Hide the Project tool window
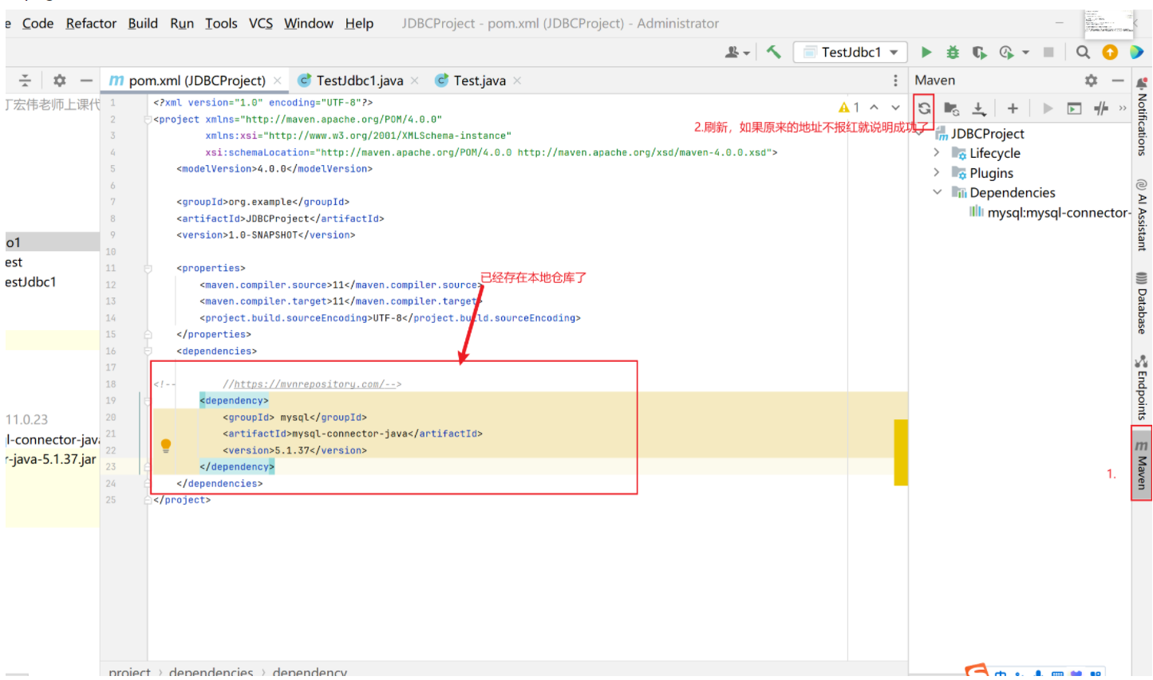This screenshot has width=1153, height=680. coord(86,81)
